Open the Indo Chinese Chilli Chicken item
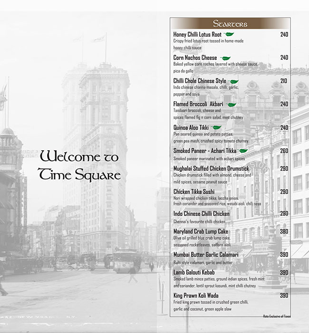 point(201,214)
